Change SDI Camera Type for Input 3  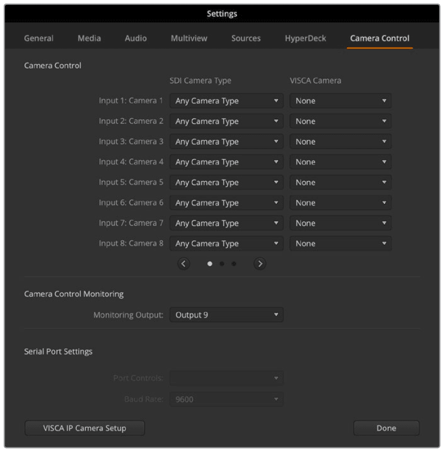click(x=226, y=141)
